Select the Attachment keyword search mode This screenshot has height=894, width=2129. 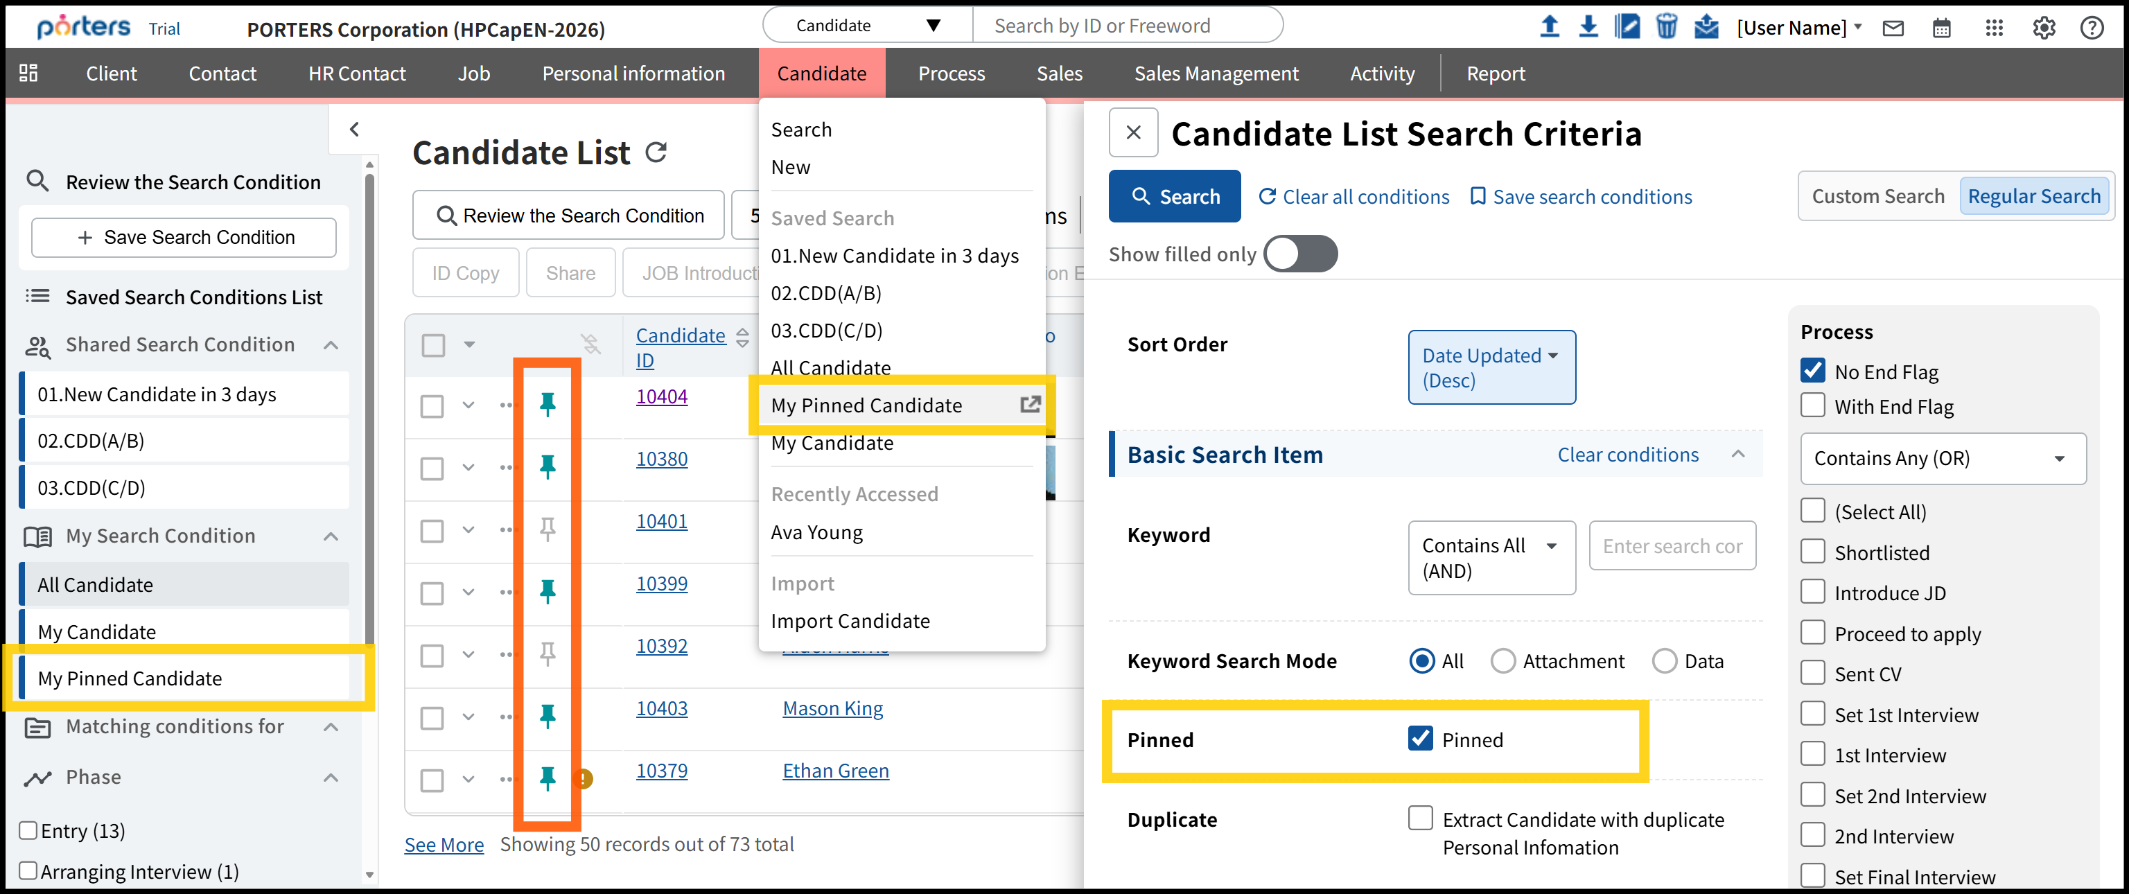coord(1502,661)
